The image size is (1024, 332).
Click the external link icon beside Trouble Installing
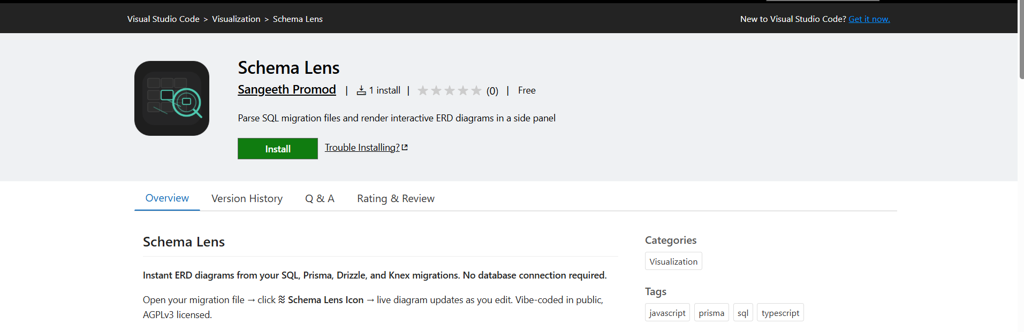click(405, 147)
